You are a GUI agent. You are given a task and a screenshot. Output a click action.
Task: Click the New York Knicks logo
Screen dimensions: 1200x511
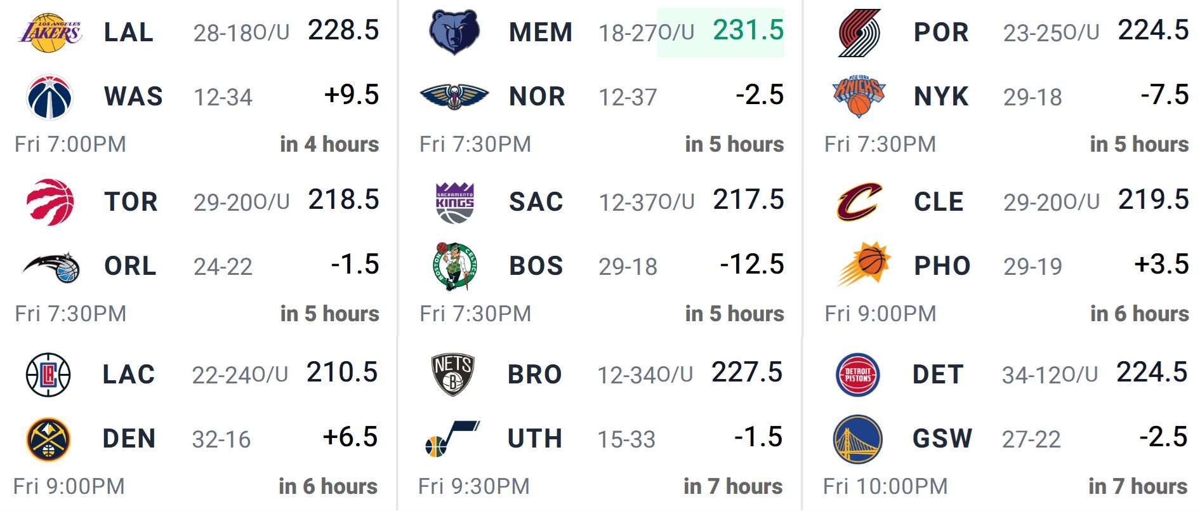click(859, 96)
